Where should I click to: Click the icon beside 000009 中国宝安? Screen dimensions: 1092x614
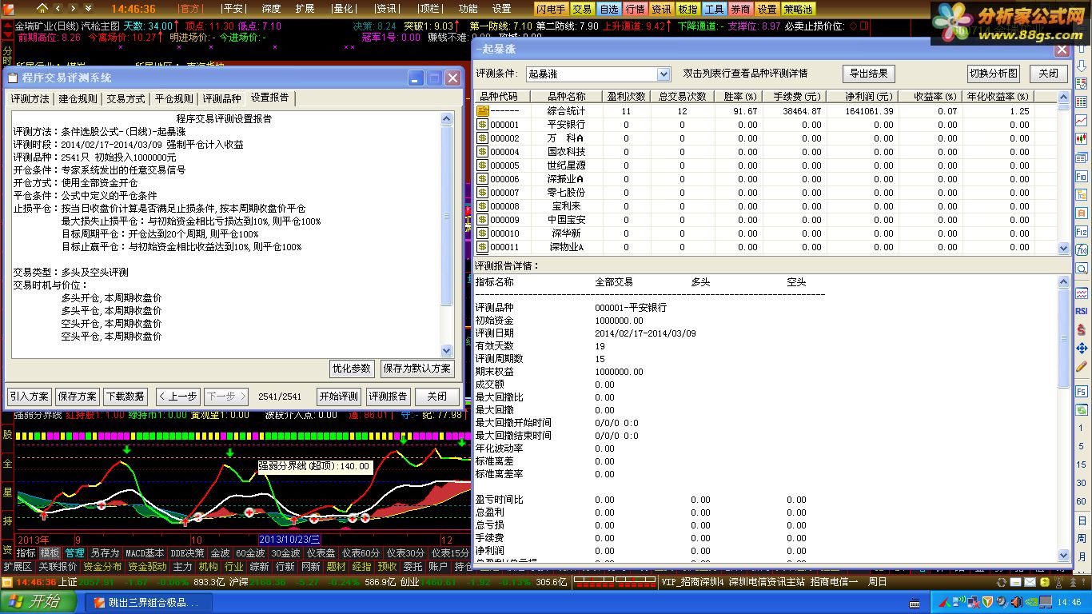[x=483, y=220]
